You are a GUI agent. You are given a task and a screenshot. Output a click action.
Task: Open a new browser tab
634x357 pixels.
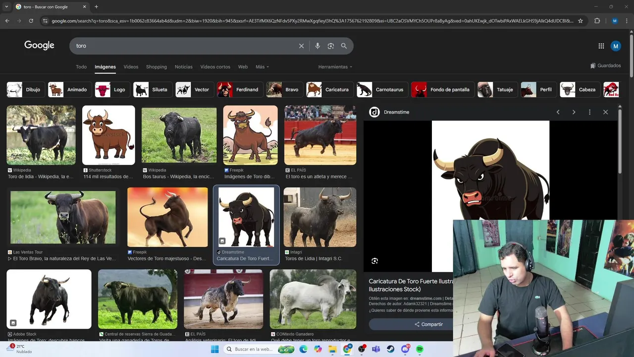tap(96, 6)
